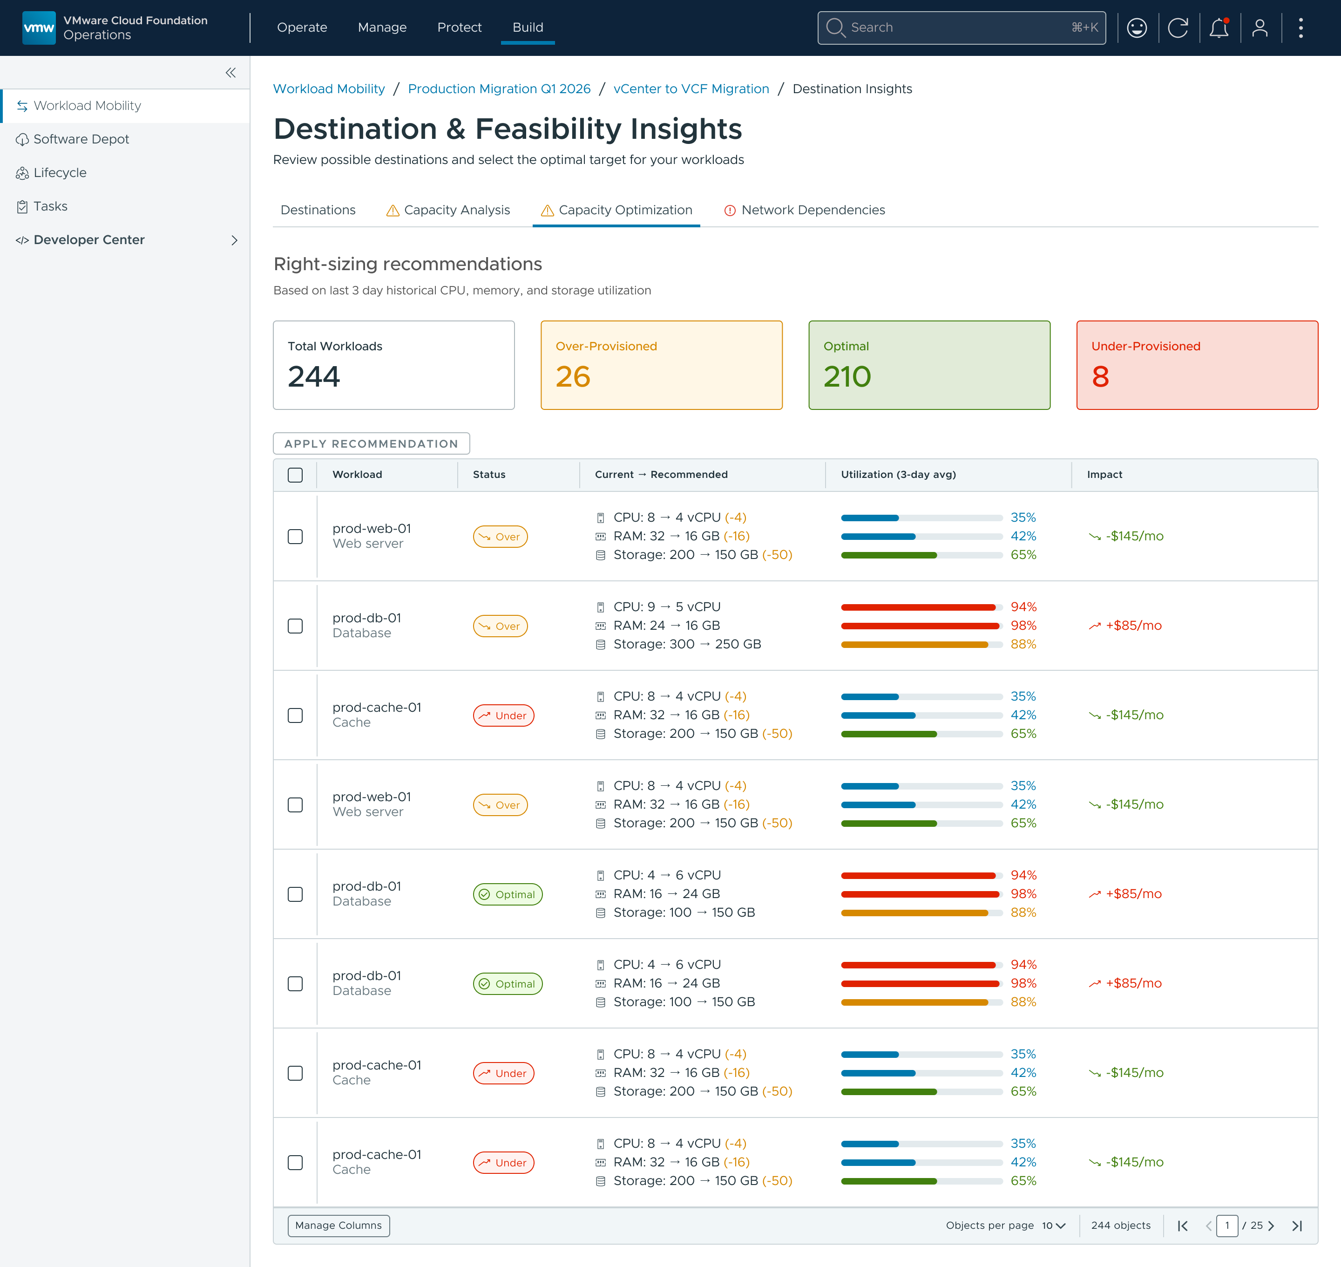Image resolution: width=1341 pixels, height=1267 pixels.
Task: Go to next page arrow
Action: tap(1272, 1226)
